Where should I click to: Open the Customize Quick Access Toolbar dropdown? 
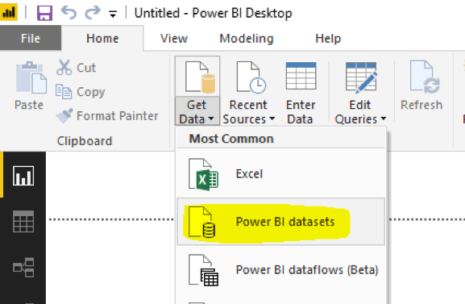pyautogui.click(x=113, y=14)
